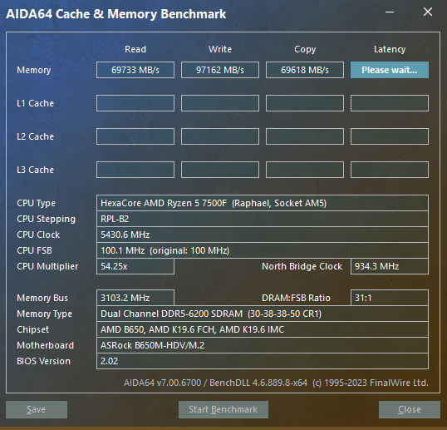Viewport: 447px width, 430px height.
Task: Click the L2 Cache row label
Action: (x=35, y=136)
